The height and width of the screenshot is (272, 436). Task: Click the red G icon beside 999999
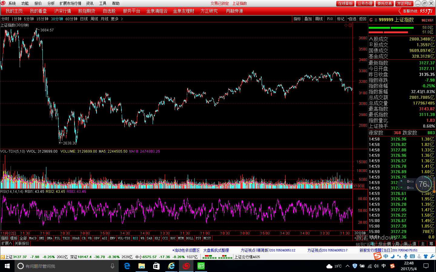coord(371,20)
